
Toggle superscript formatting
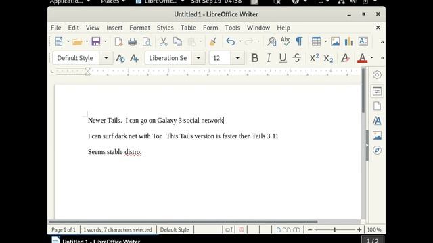[x=314, y=58]
